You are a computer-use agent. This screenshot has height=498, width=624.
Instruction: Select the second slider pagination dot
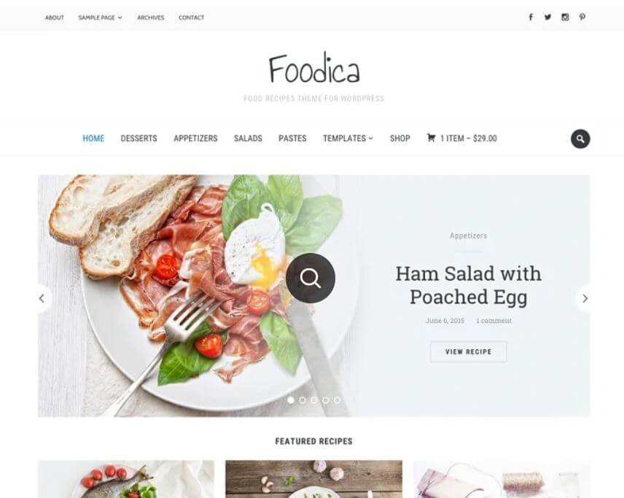[x=303, y=400]
